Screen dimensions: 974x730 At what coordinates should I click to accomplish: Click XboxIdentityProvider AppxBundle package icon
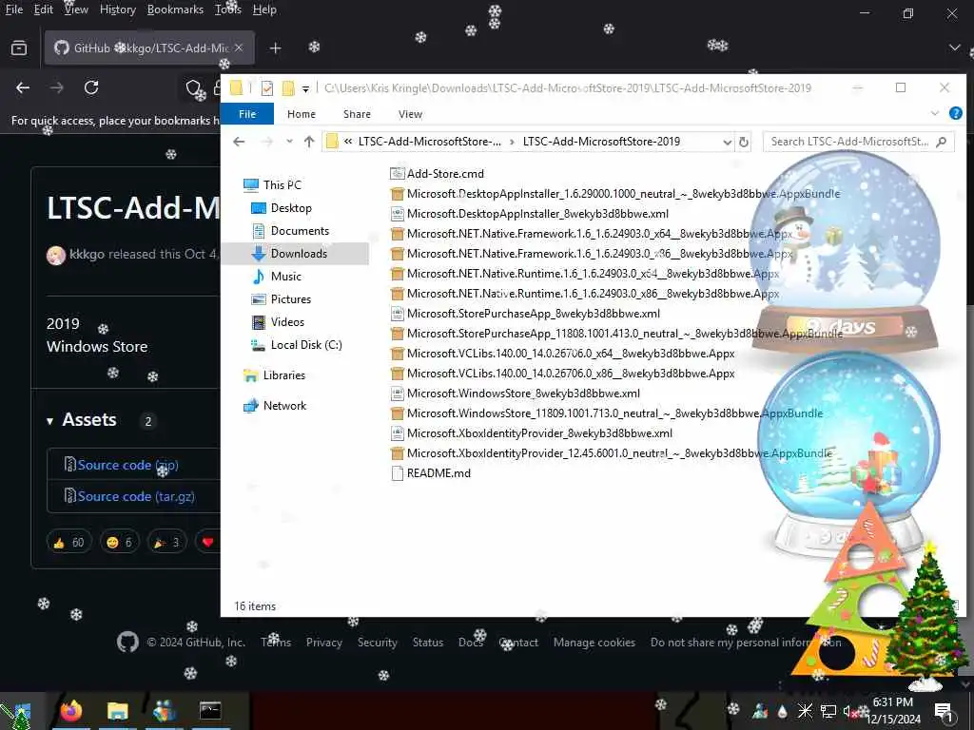[x=398, y=453]
